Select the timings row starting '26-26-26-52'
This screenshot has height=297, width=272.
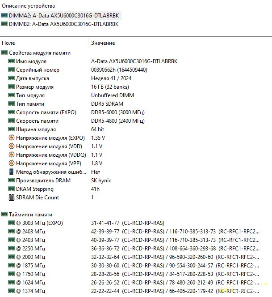tap(175, 283)
